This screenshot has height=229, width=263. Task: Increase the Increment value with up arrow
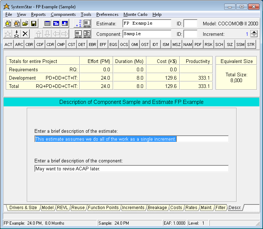(x=254, y=32)
